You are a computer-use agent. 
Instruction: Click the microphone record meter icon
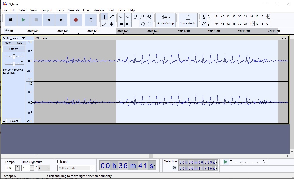204,17
